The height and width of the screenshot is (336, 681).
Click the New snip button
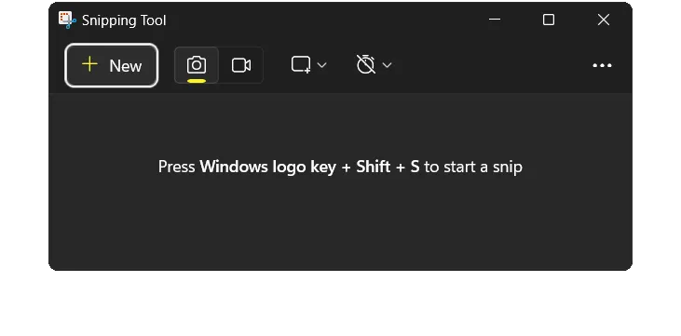tap(111, 65)
